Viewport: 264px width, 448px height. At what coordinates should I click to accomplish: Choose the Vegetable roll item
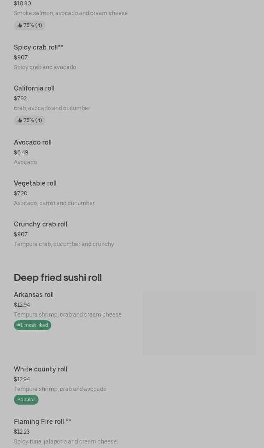[x=35, y=183]
